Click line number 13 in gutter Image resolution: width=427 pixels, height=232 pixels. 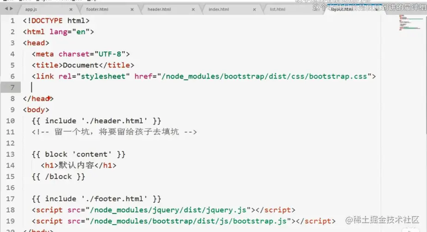pyautogui.click(x=10, y=154)
